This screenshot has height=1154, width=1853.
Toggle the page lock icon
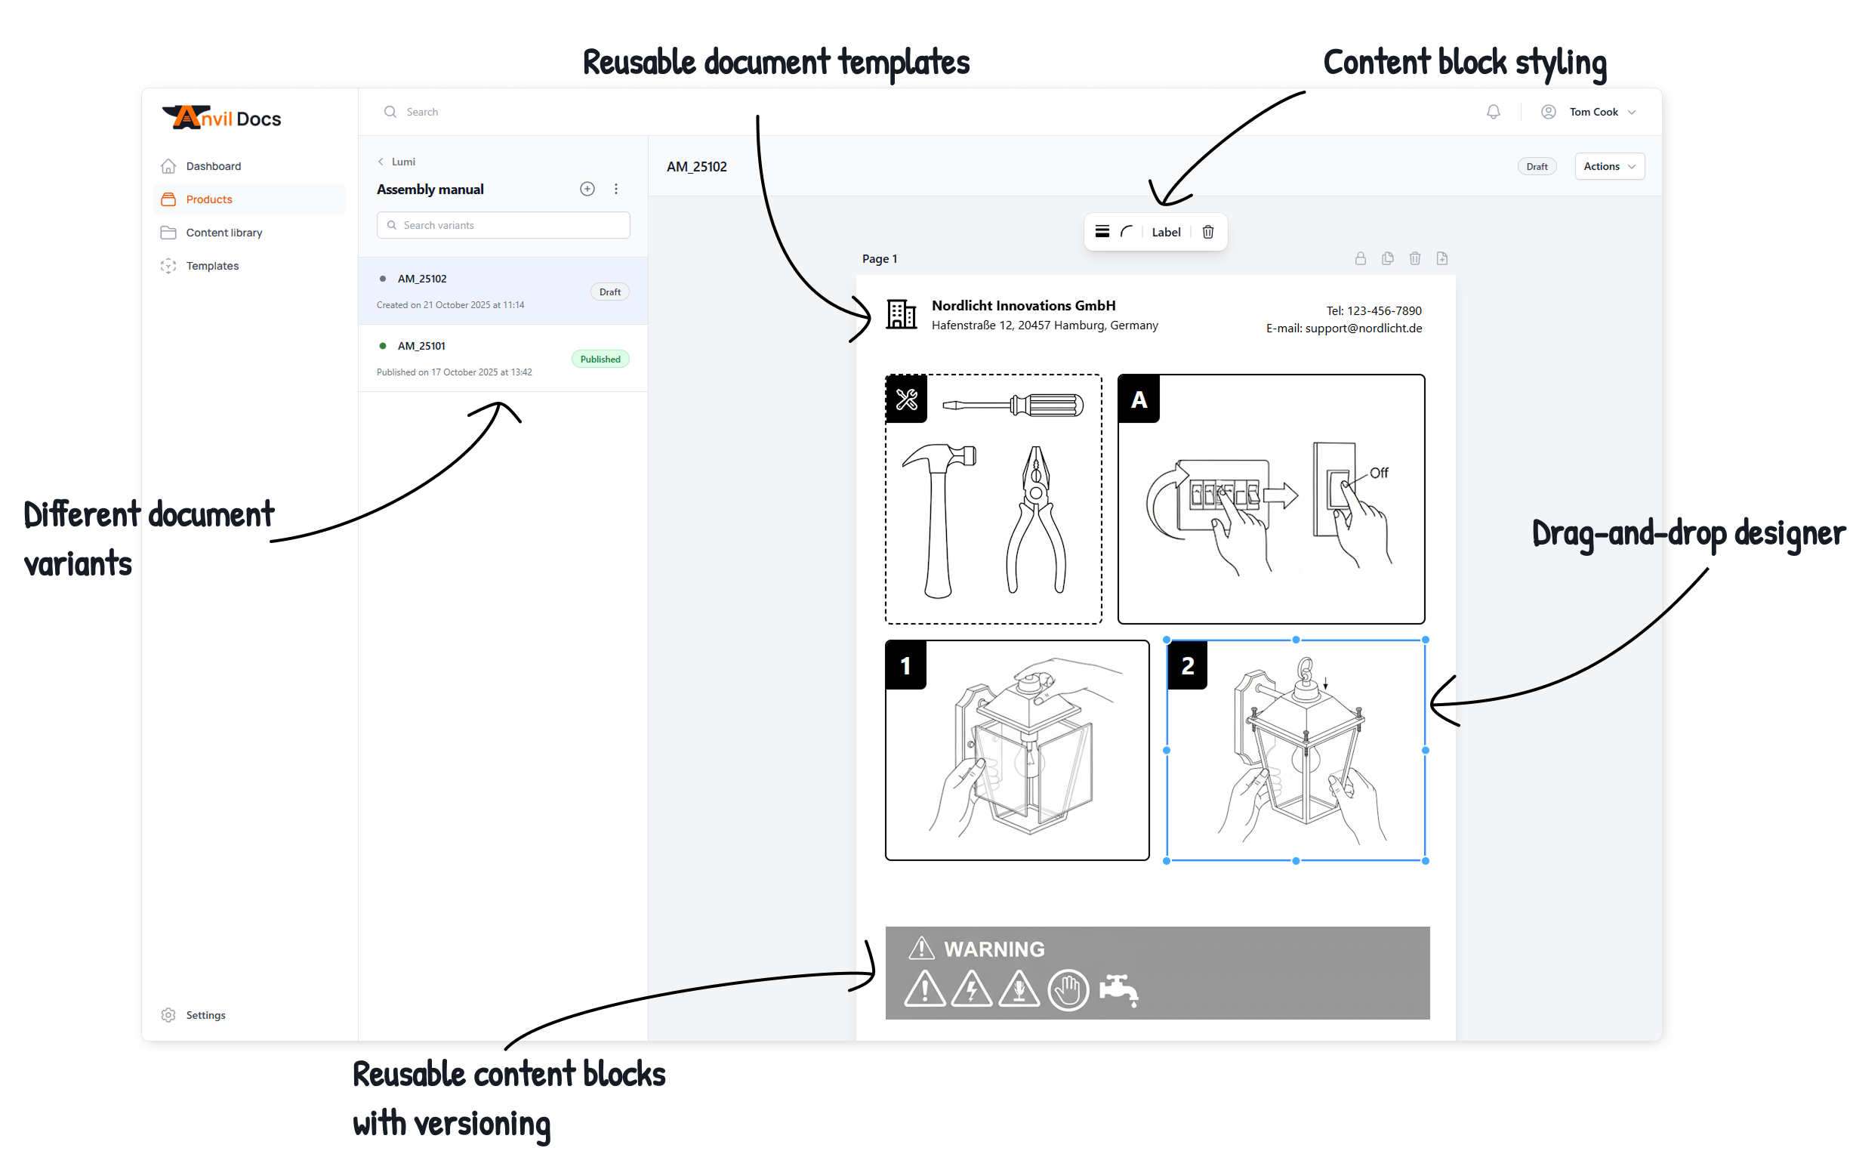(x=1361, y=259)
